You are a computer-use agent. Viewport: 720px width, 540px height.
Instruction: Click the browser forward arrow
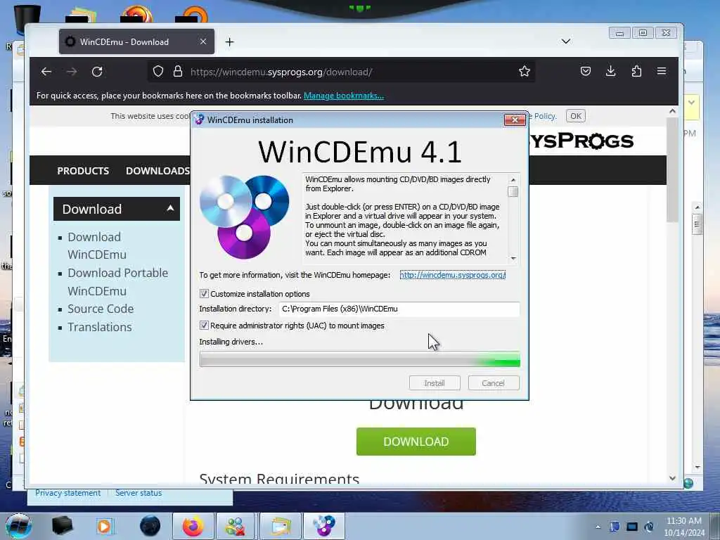(x=72, y=72)
